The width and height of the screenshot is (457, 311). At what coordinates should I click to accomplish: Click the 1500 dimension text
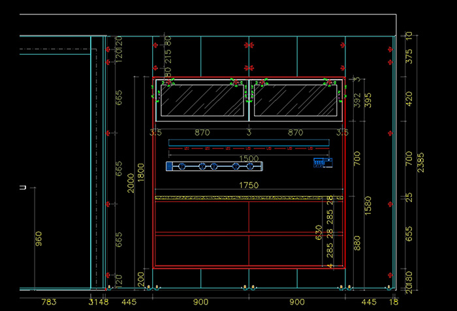(x=248, y=158)
